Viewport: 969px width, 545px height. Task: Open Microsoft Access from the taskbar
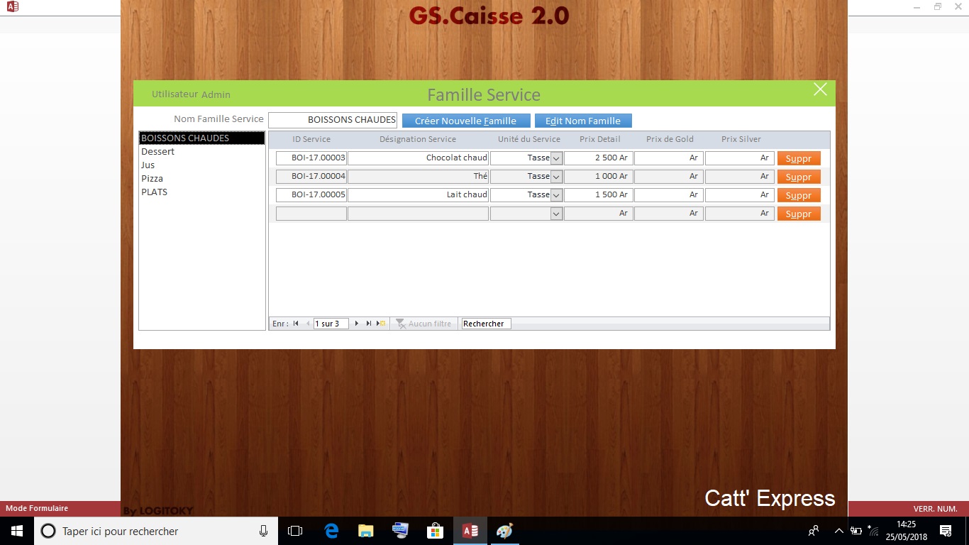coord(470,531)
